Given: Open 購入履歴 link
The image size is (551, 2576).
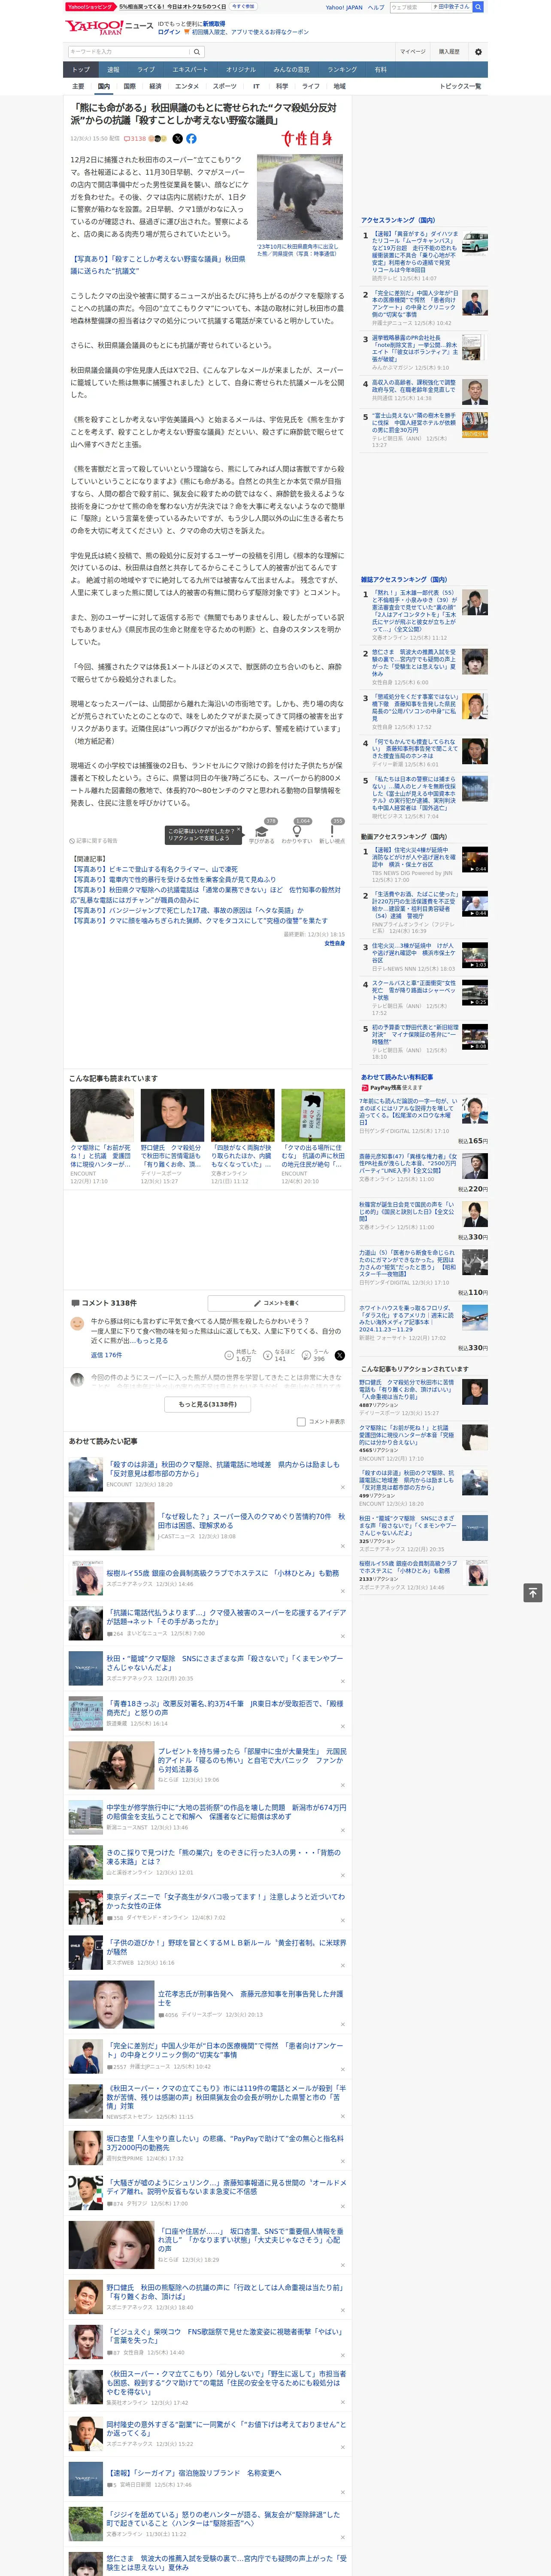Looking at the screenshot, I should (449, 52).
